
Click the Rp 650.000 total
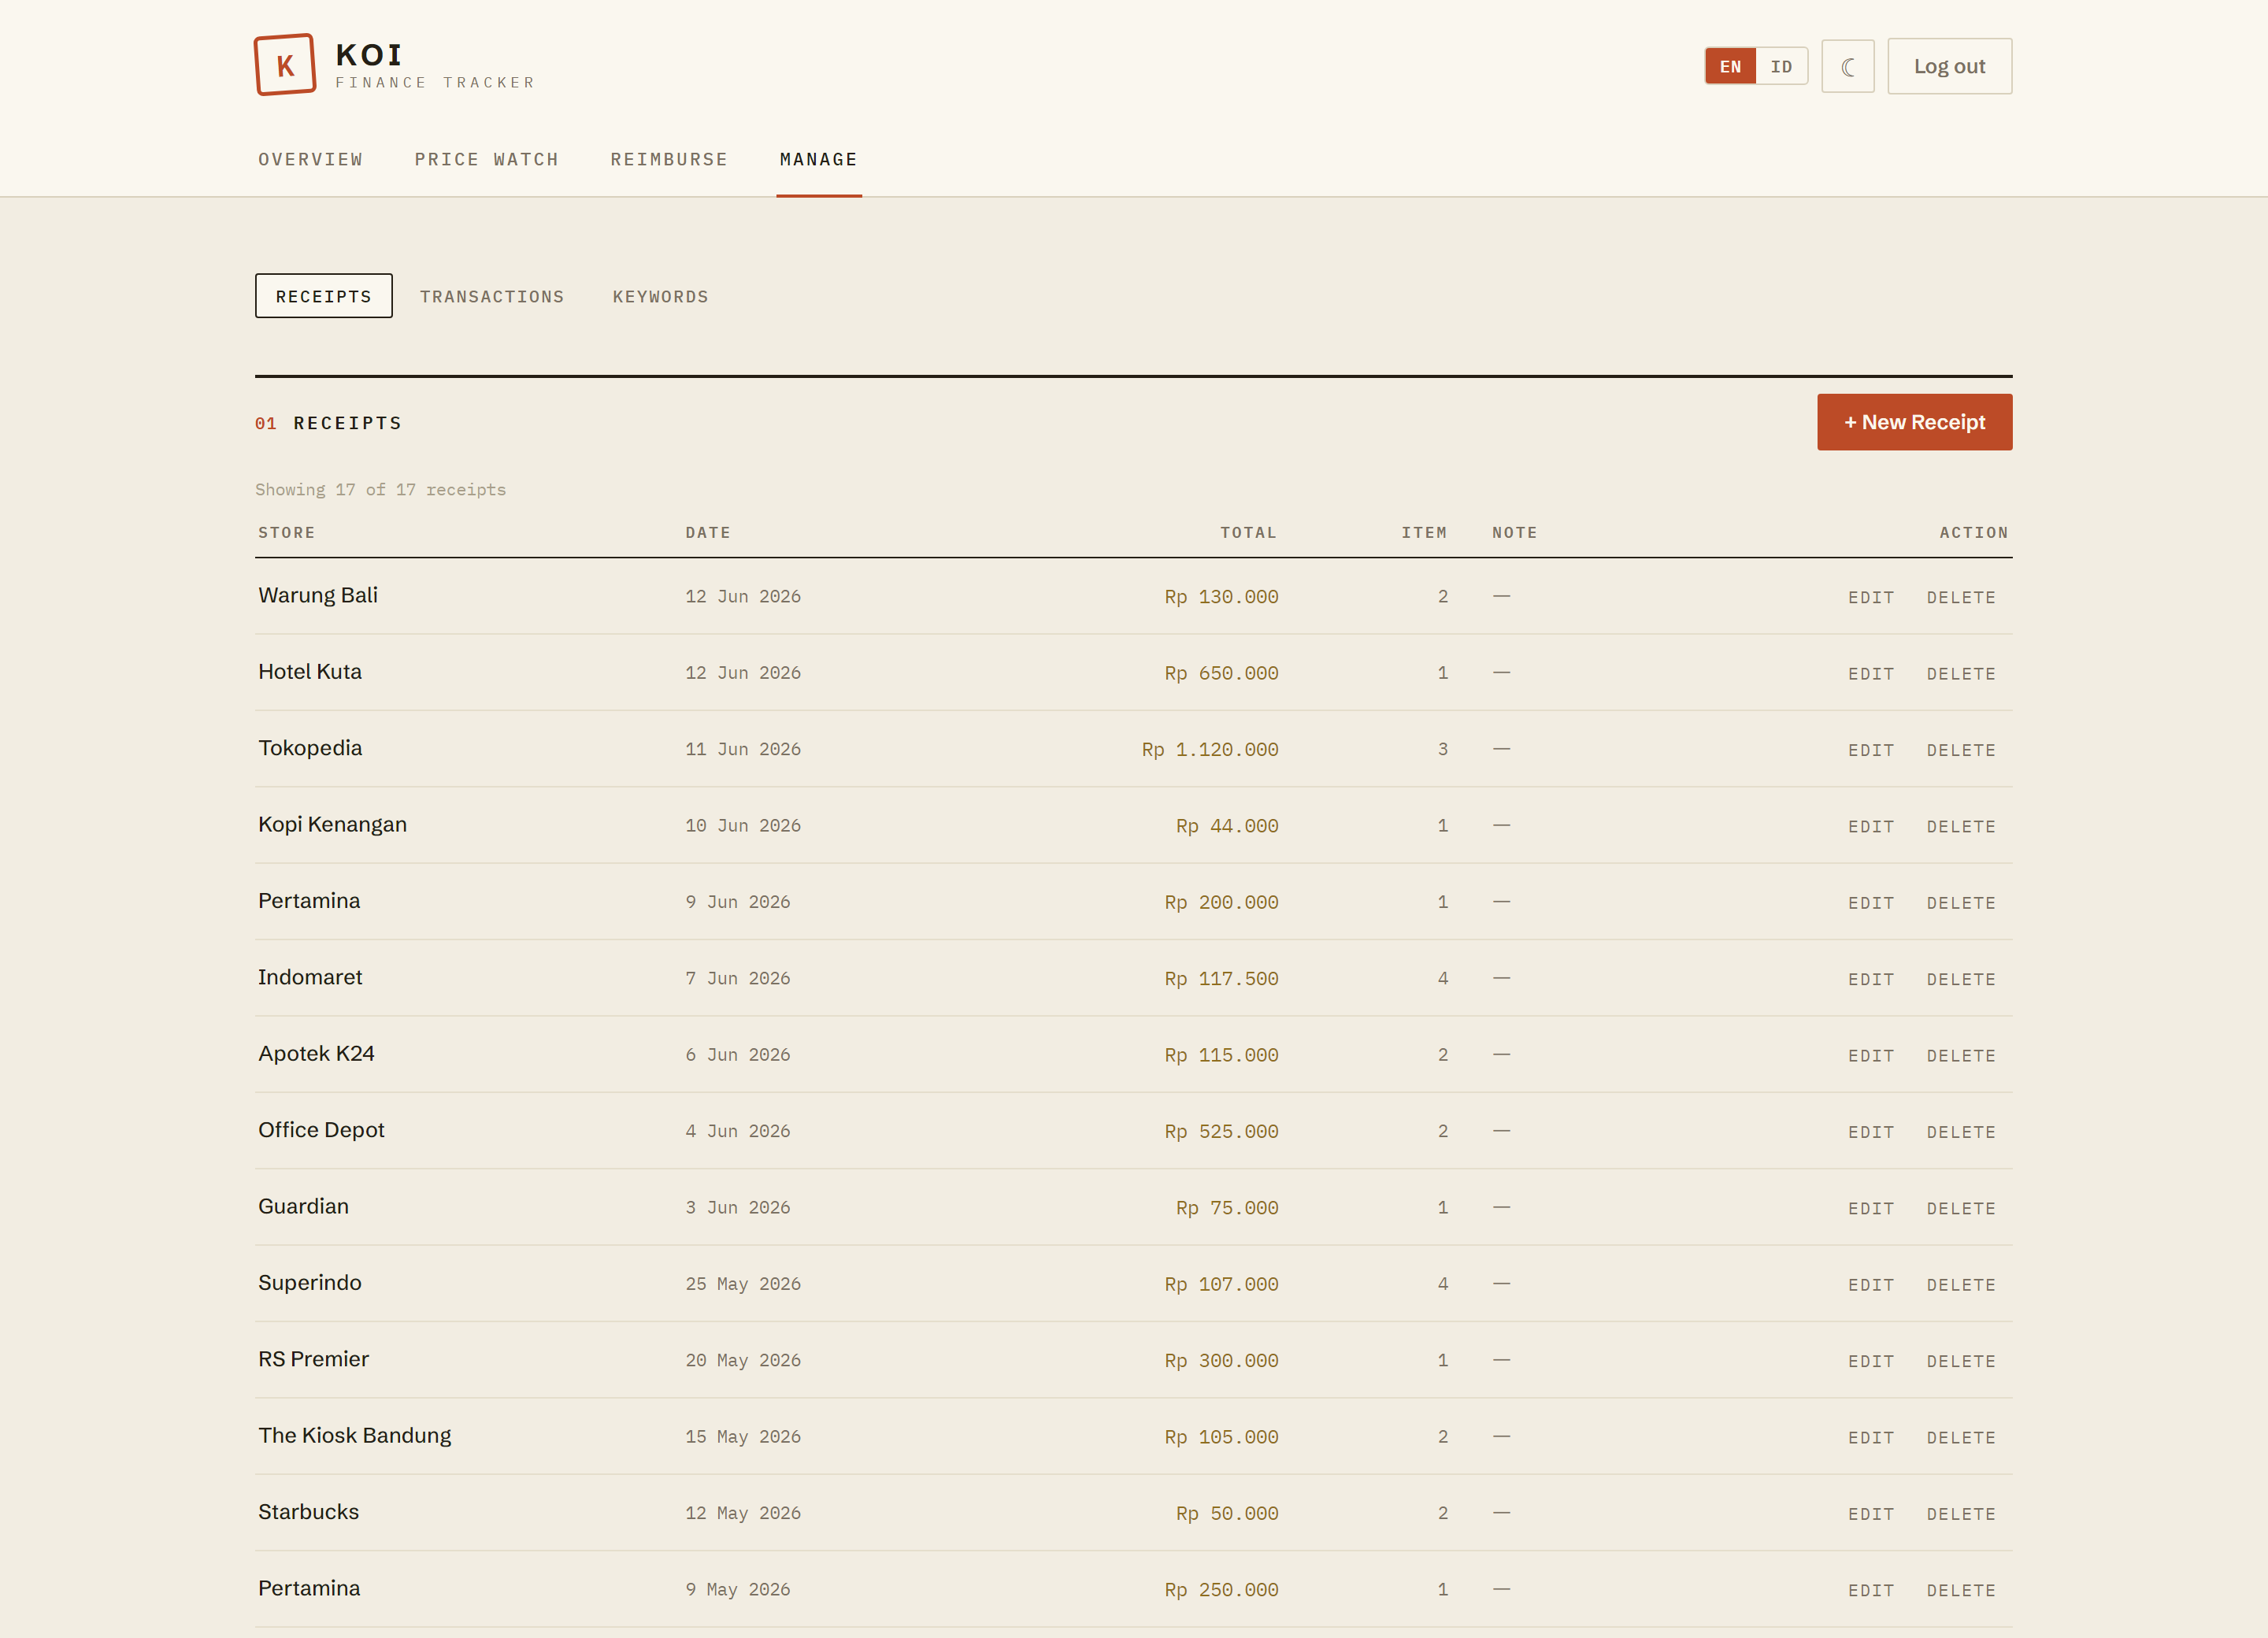(x=1221, y=673)
